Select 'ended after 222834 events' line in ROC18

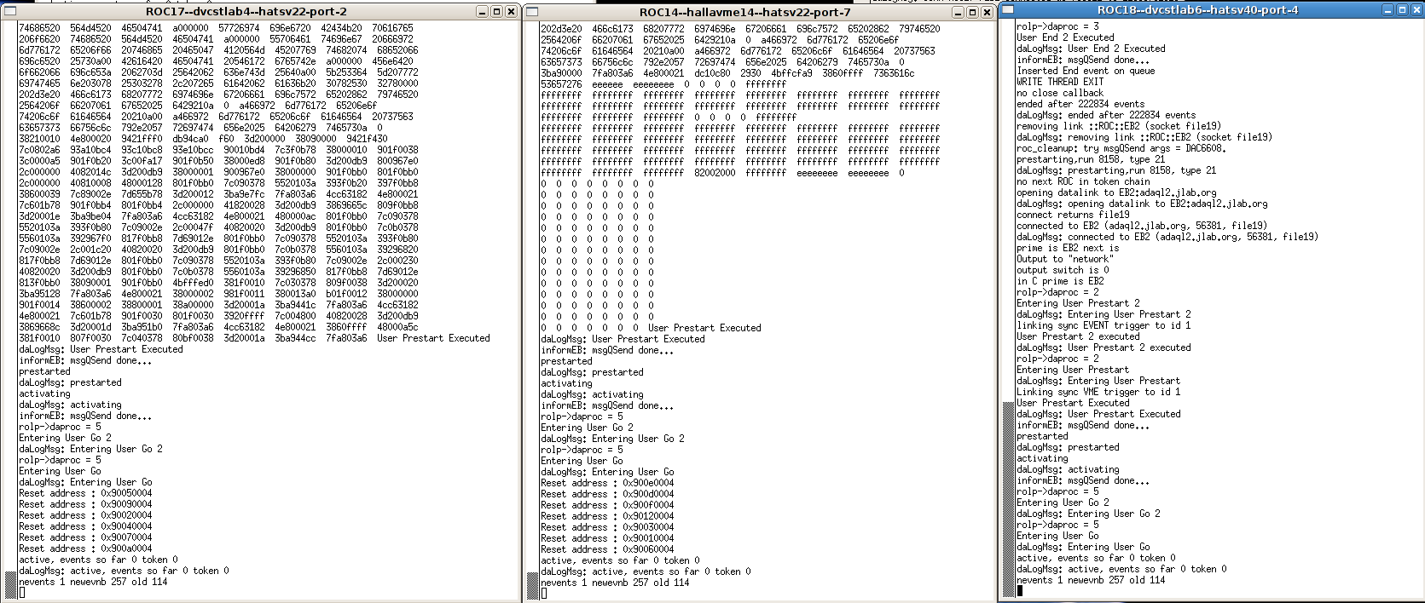point(1080,104)
